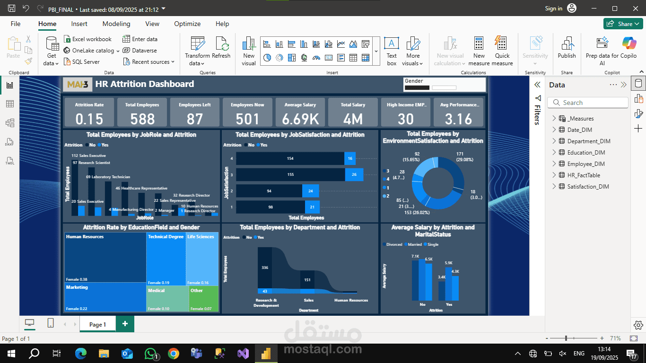Expand the HR_FactTable node
Viewport: 646px width, 363px height.
(554, 175)
